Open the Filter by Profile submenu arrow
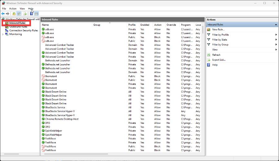Image resolution: width=279 pixels, height=161 pixels. tap(276, 35)
